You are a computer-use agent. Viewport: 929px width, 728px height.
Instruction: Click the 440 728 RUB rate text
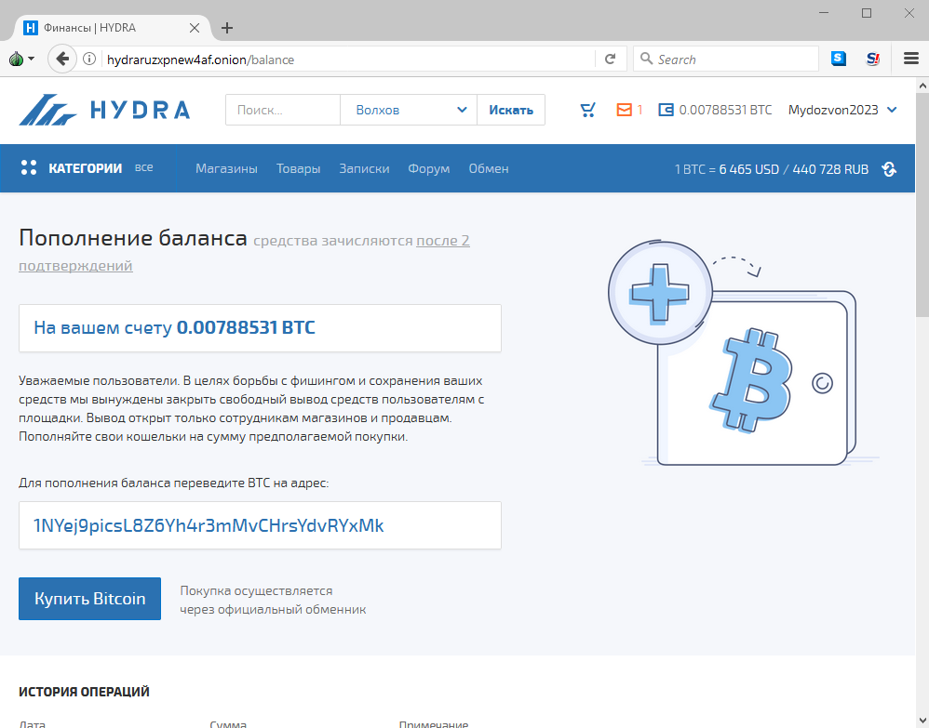click(830, 169)
